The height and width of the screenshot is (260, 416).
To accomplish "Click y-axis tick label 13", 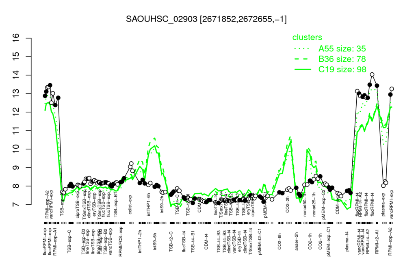I will click(x=16, y=94).
